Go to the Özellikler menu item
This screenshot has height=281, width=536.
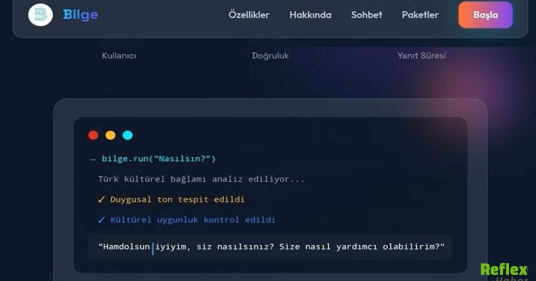(x=249, y=15)
